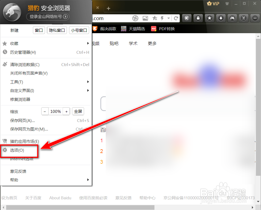Image resolution: width=261 pixels, height=210 pixels.
Task: Click the vertical scrollbar down arrow
Action: coord(258,201)
